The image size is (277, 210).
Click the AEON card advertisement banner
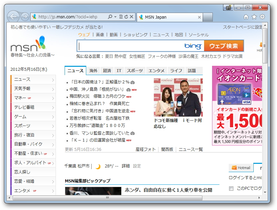(237, 106)
